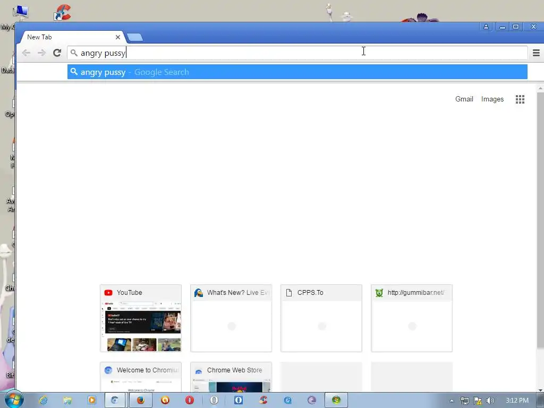The height and width of the screenshot is (408, 544).
Task: Open the Google apps grid
Action: (520, 99)
